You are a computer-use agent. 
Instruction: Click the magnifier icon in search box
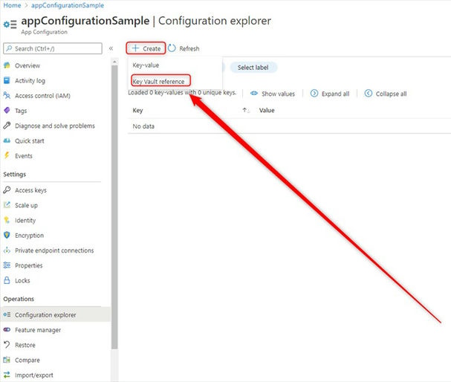pyautogui.click(x=9, y=48)
